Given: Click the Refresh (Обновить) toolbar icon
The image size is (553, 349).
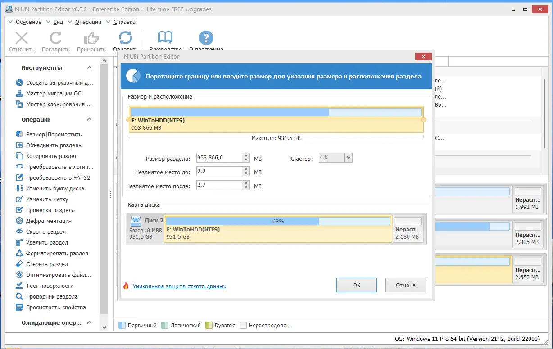Looking at the screenshot, I should (x=125, y=38).
